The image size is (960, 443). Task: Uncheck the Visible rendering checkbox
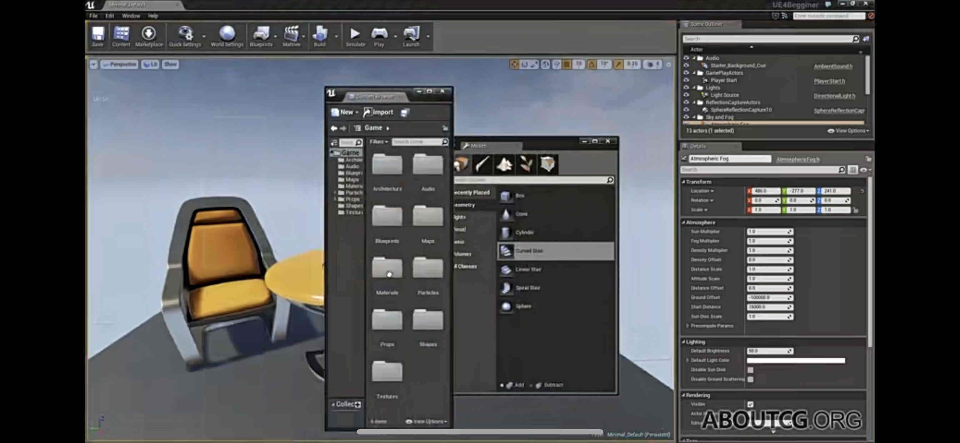pyautogui.click(x=750, y=404)
